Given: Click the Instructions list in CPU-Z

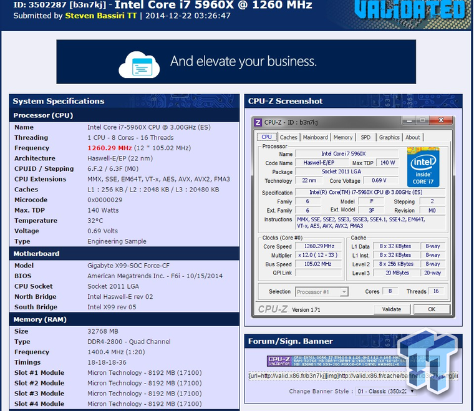Looking at the screenshot, I should 370,223.
